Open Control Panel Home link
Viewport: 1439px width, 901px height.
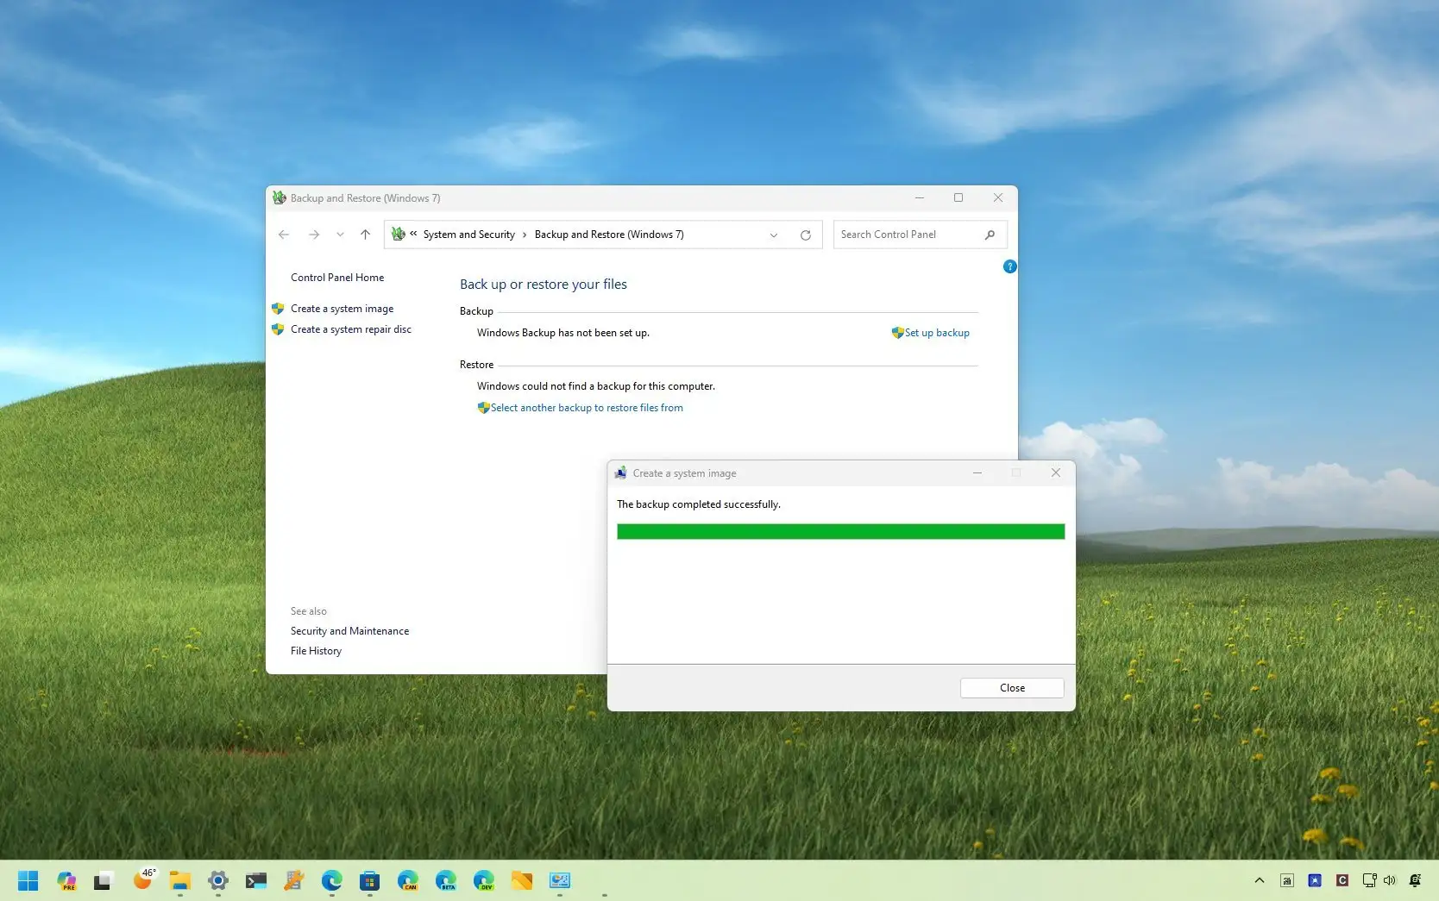[x=337, y=278]
